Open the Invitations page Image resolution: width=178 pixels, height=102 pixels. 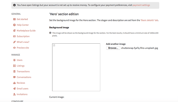click(x=22, y=94)
